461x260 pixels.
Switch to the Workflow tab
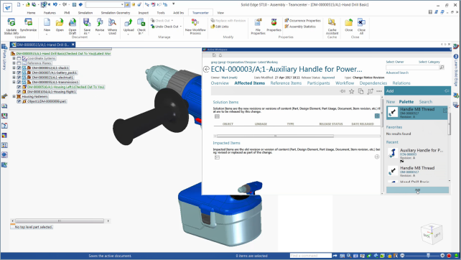pos(345,83)
